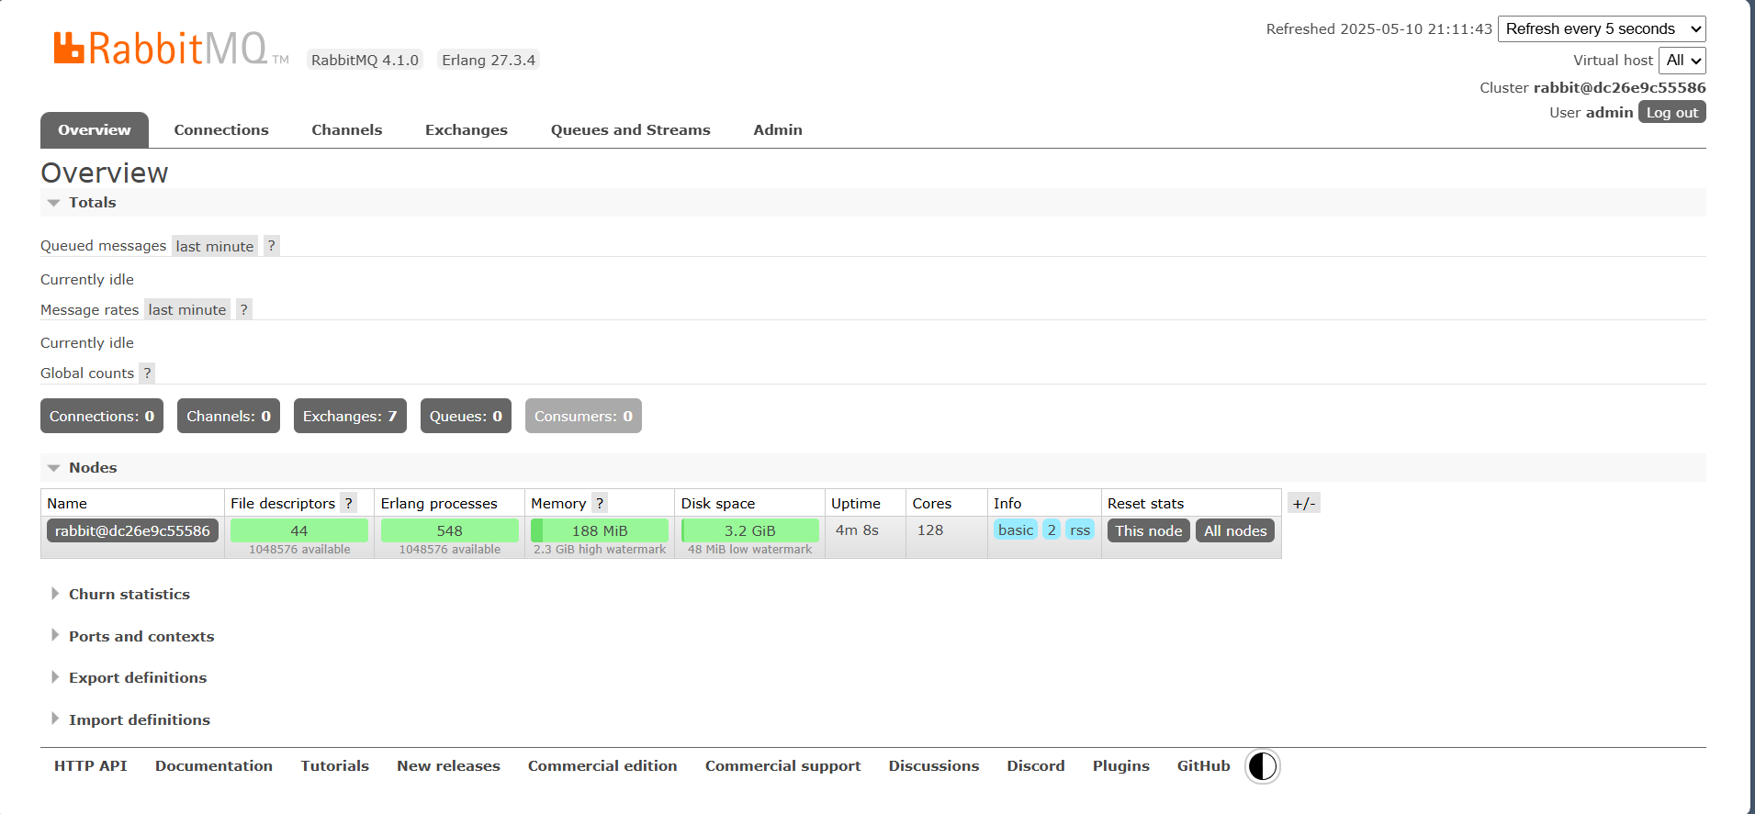
Task: Toggle node columns with +/- button
Action: click(x=1303, y=503)
